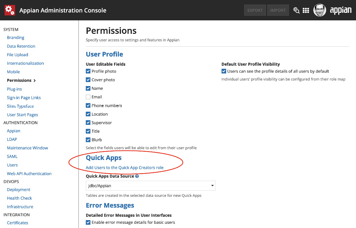356x228 pixels.
Task: Open Add Users to Quick App Creators role link
Action: tap(125, 168)
